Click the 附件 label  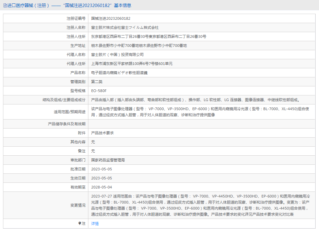point(82,133)
